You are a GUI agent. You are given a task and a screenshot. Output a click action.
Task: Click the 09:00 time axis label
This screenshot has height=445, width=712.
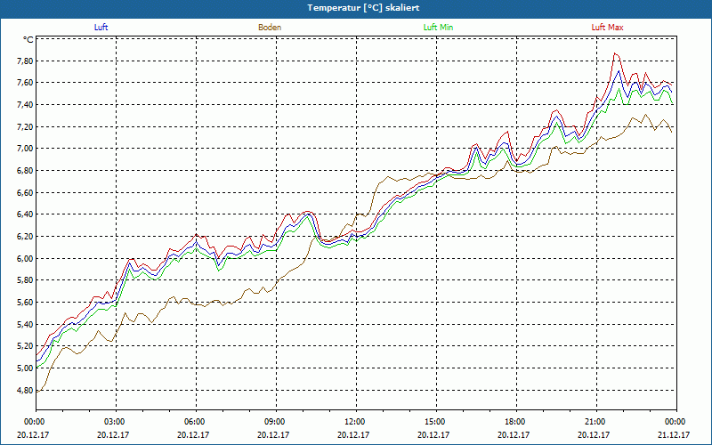coord(276,422)
